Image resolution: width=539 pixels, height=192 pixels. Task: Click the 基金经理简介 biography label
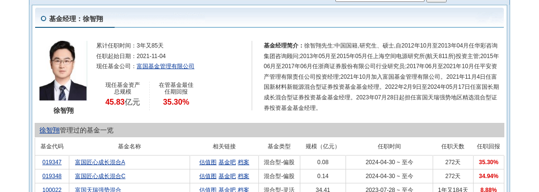[x=283, y=46]
